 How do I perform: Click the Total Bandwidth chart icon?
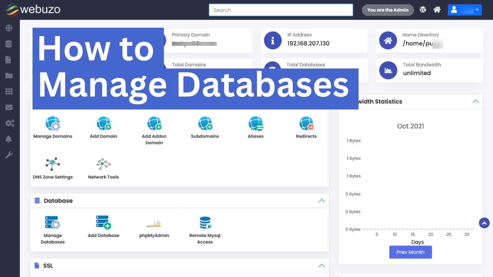point(388,70)
